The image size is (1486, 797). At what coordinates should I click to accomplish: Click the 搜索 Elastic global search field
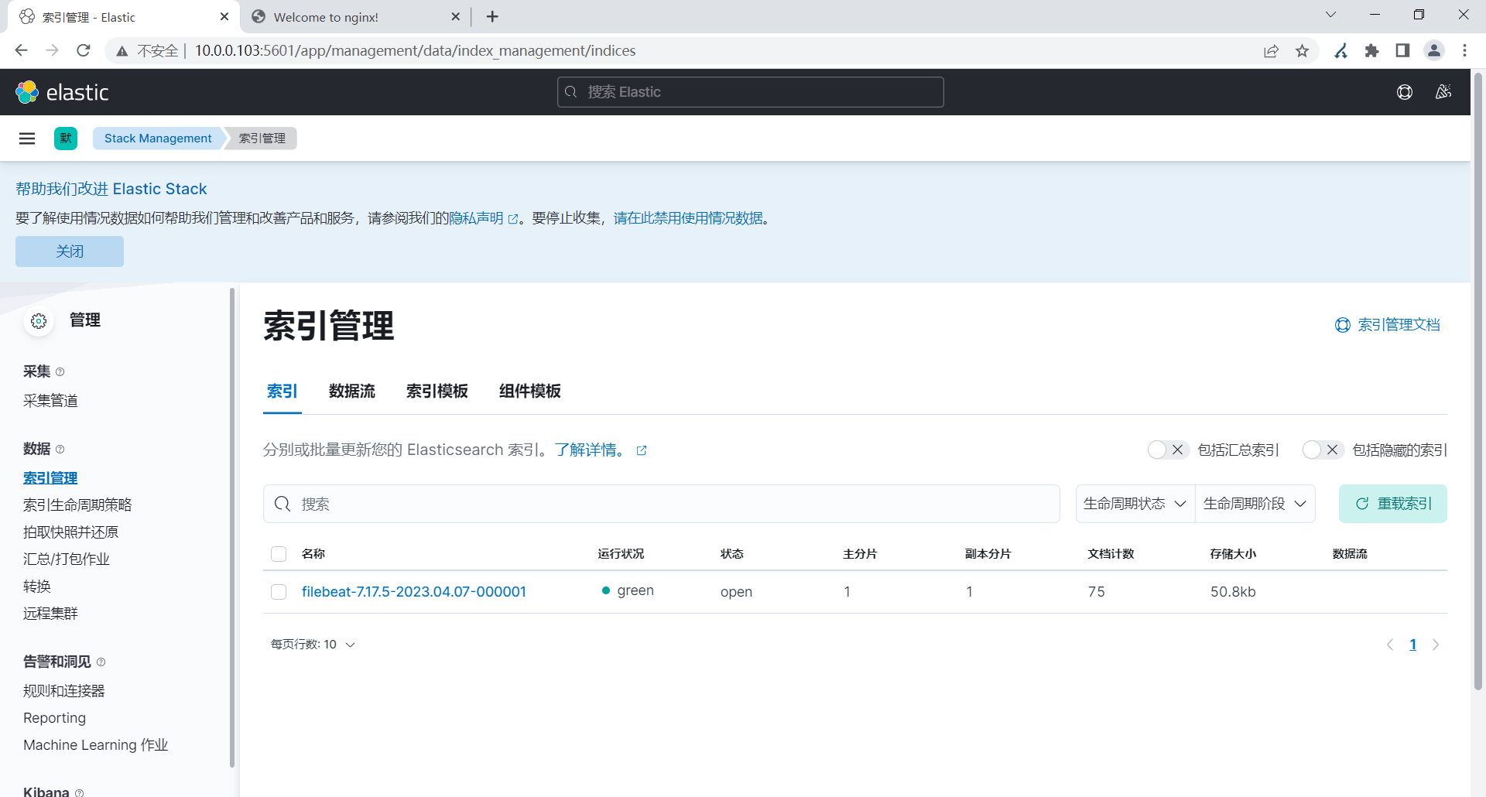click(751, 92)
